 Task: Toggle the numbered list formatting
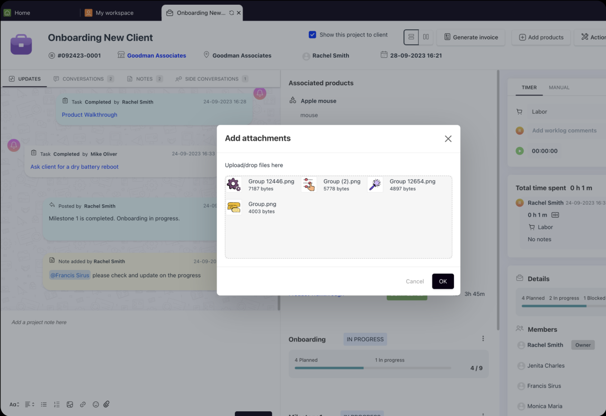click(x=57, y=404)
